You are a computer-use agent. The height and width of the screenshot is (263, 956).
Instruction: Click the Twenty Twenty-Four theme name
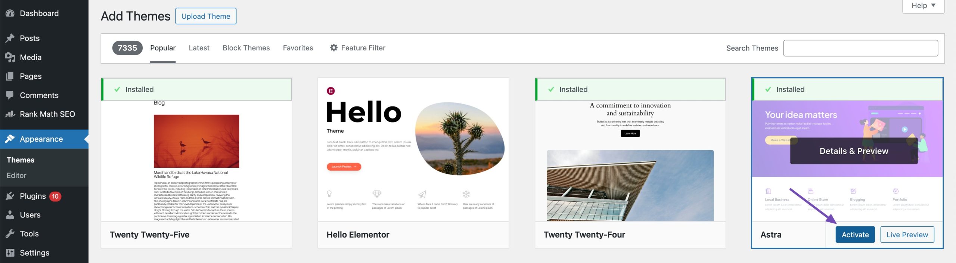point(584,235)
